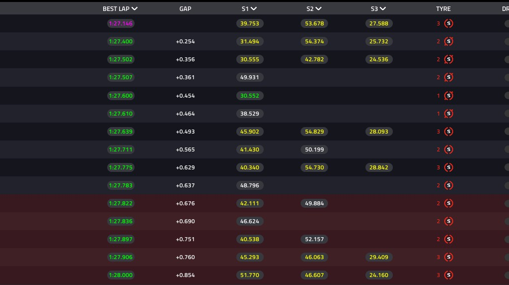Click soft tyre icon in 1:27.783 row

coord(449,185)
